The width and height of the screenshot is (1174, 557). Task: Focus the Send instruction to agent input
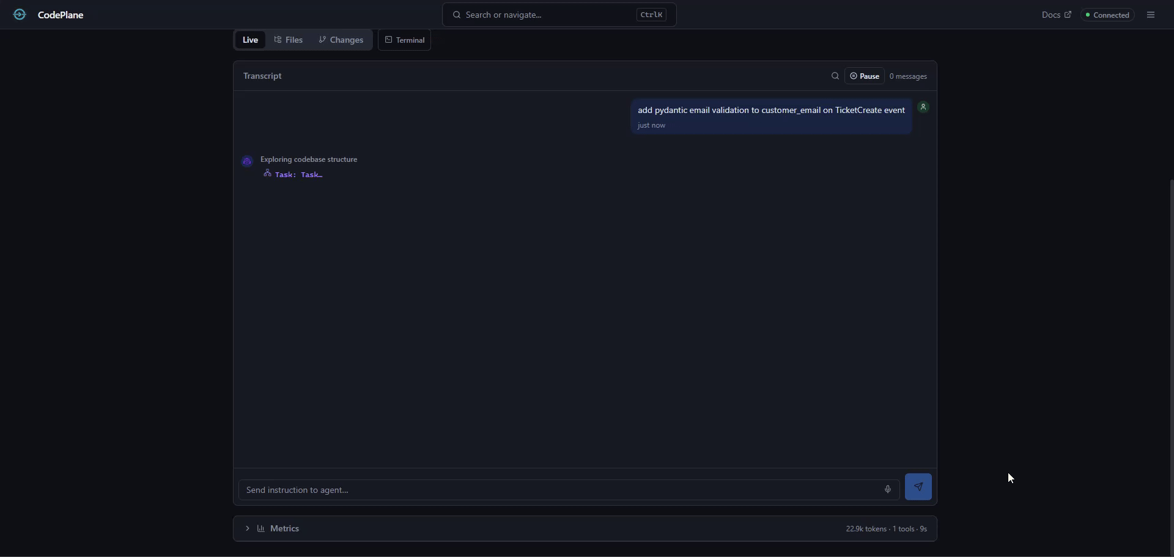[559, 490]
